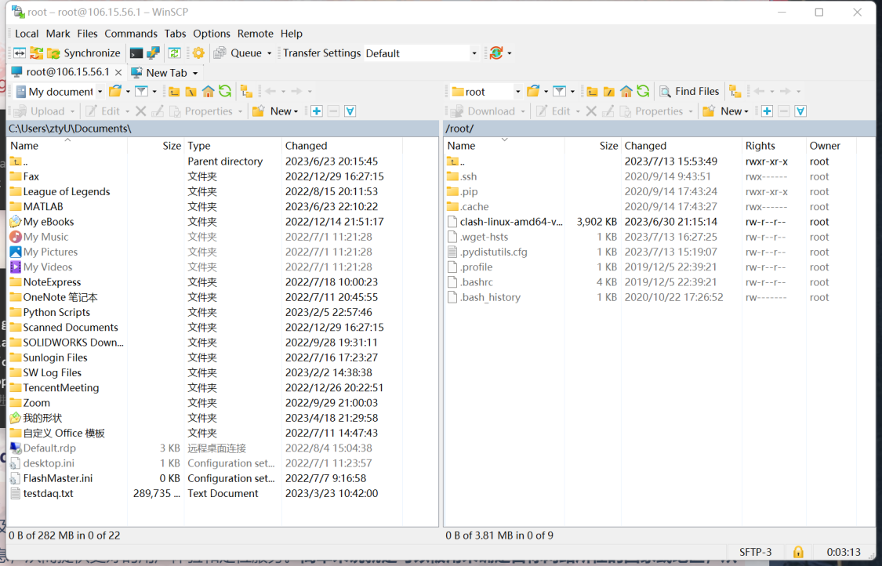Screen dimensions: 882x566
Task: Open the Tabs menu
Action: (x=175, y=34)
